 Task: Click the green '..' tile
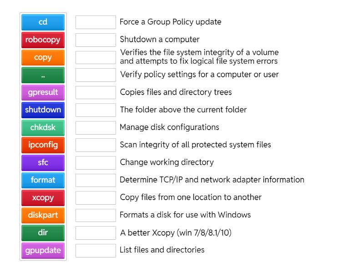click(x=43, y=75)
